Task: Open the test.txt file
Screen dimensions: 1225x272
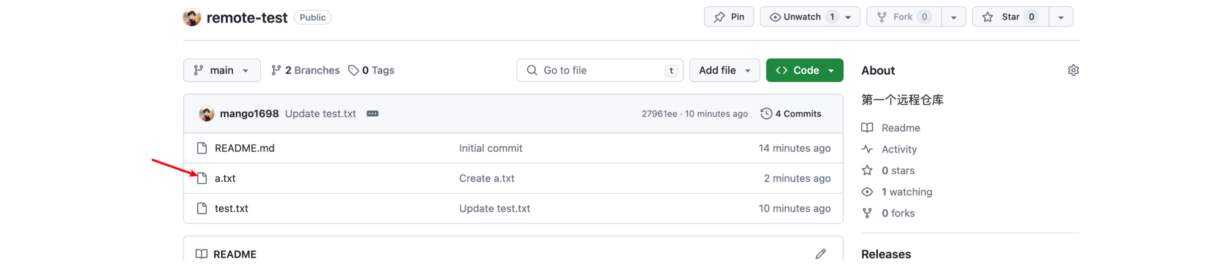Action: coord(231,208)
